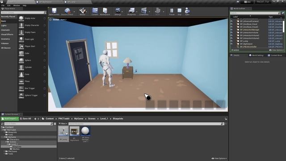This screenshot has width=286, height=161.
Task: Click the Add/Import button
Action: 10,119
